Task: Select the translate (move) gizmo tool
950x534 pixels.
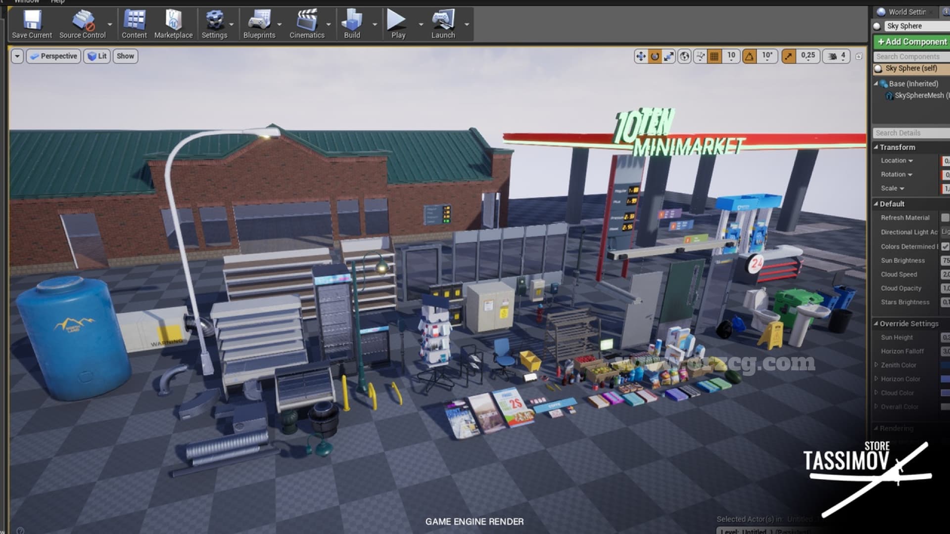Action: coord(641,56)
